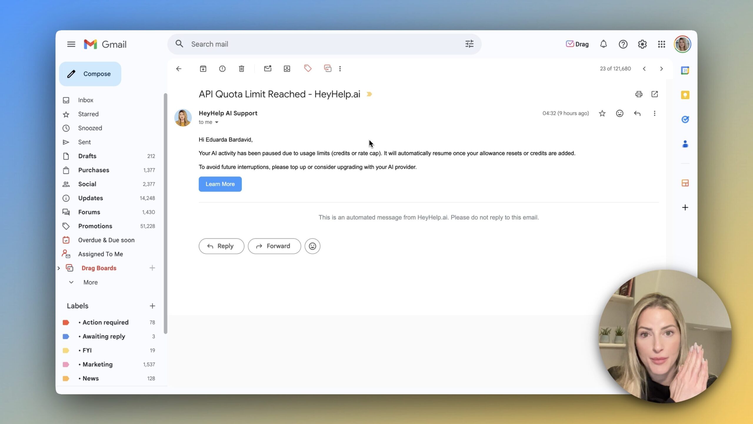This screenshot has width=753, height=424.
Task: Expand the Drag Boards section
Action: point(59,268)
